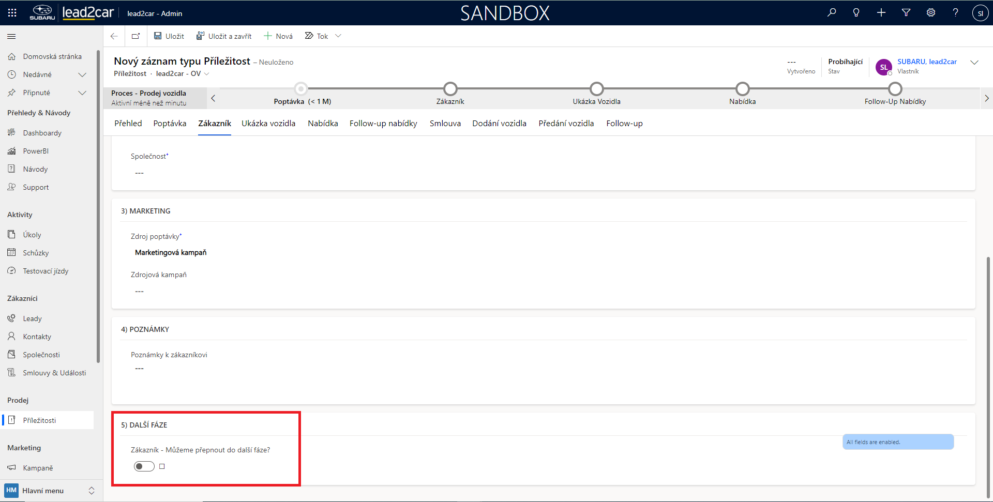Click the plus quick create icon
The height and width of the screenshot is (502, 993).
coord(881,12)
